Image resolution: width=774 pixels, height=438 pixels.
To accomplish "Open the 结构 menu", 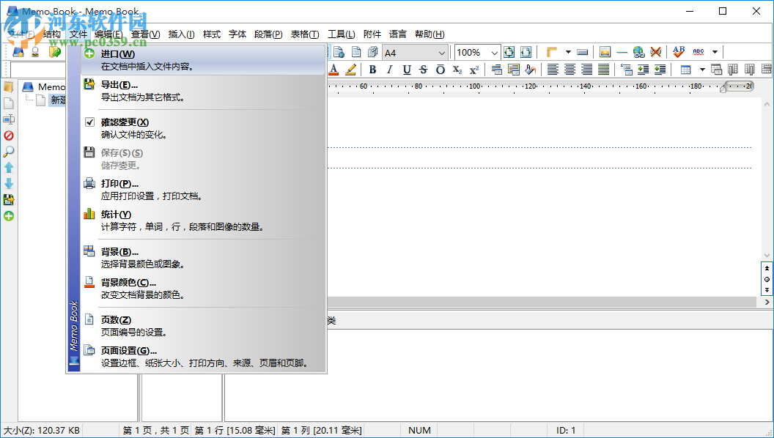I will [x=52, y=34].
